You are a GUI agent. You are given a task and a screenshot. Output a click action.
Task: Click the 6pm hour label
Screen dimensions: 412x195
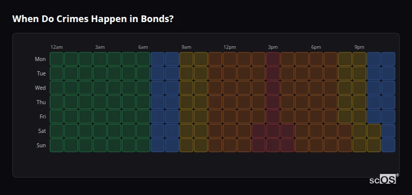point(316,47)
